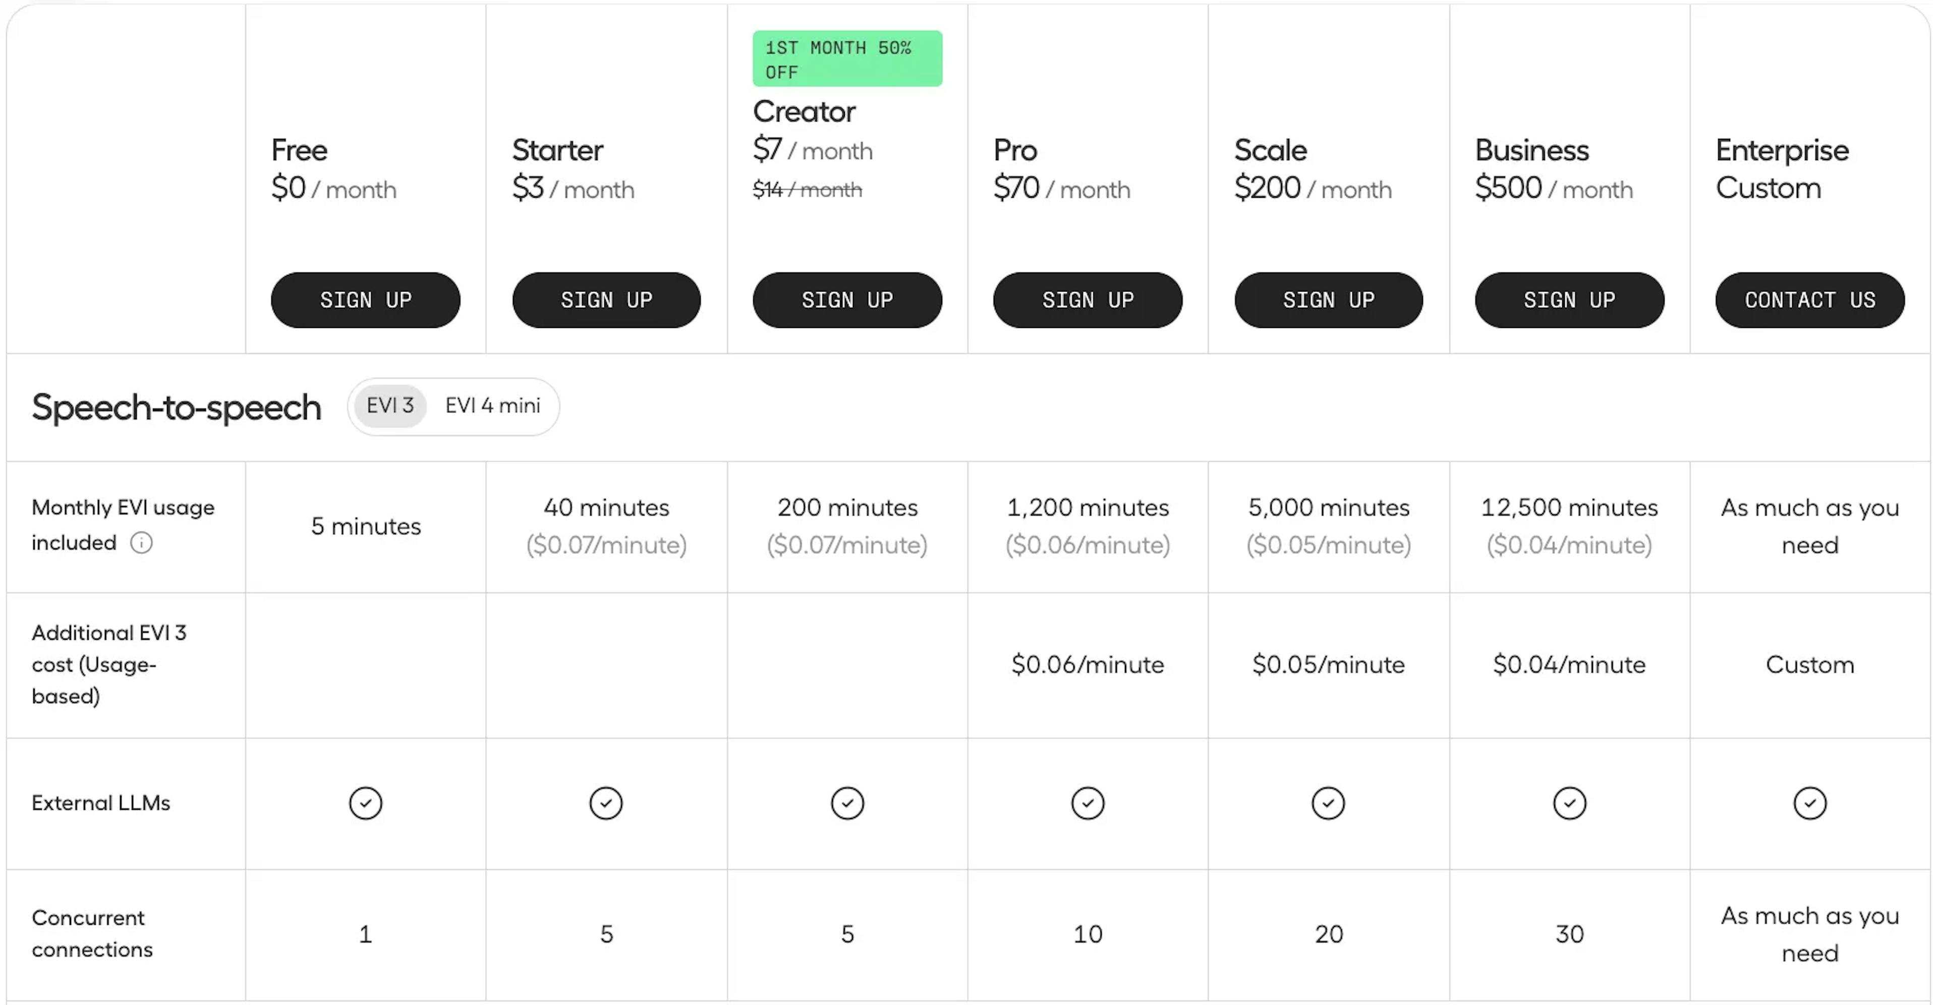Click the External LLMs checkmark for Free plan
The width and height of the screenshot is (1937, 1005).
click(x=365, y=803)
